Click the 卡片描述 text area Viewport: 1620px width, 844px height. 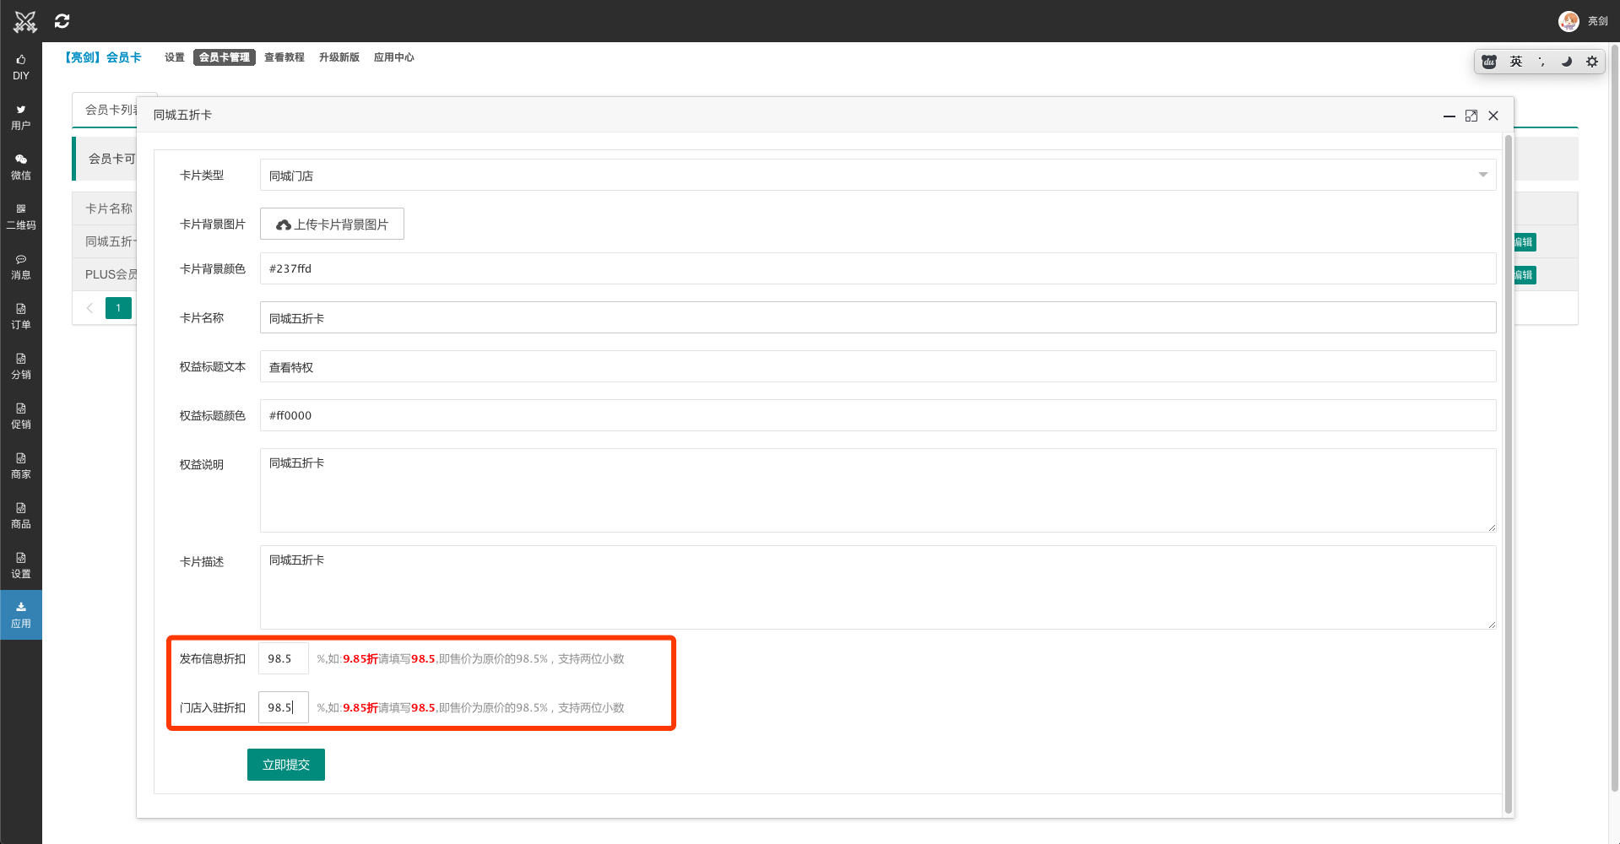878,587
